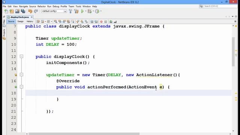Screen dimensions: 240x135
Task: Click the horizontal scrollbar thumb
Action: click(x=84, y=134)
